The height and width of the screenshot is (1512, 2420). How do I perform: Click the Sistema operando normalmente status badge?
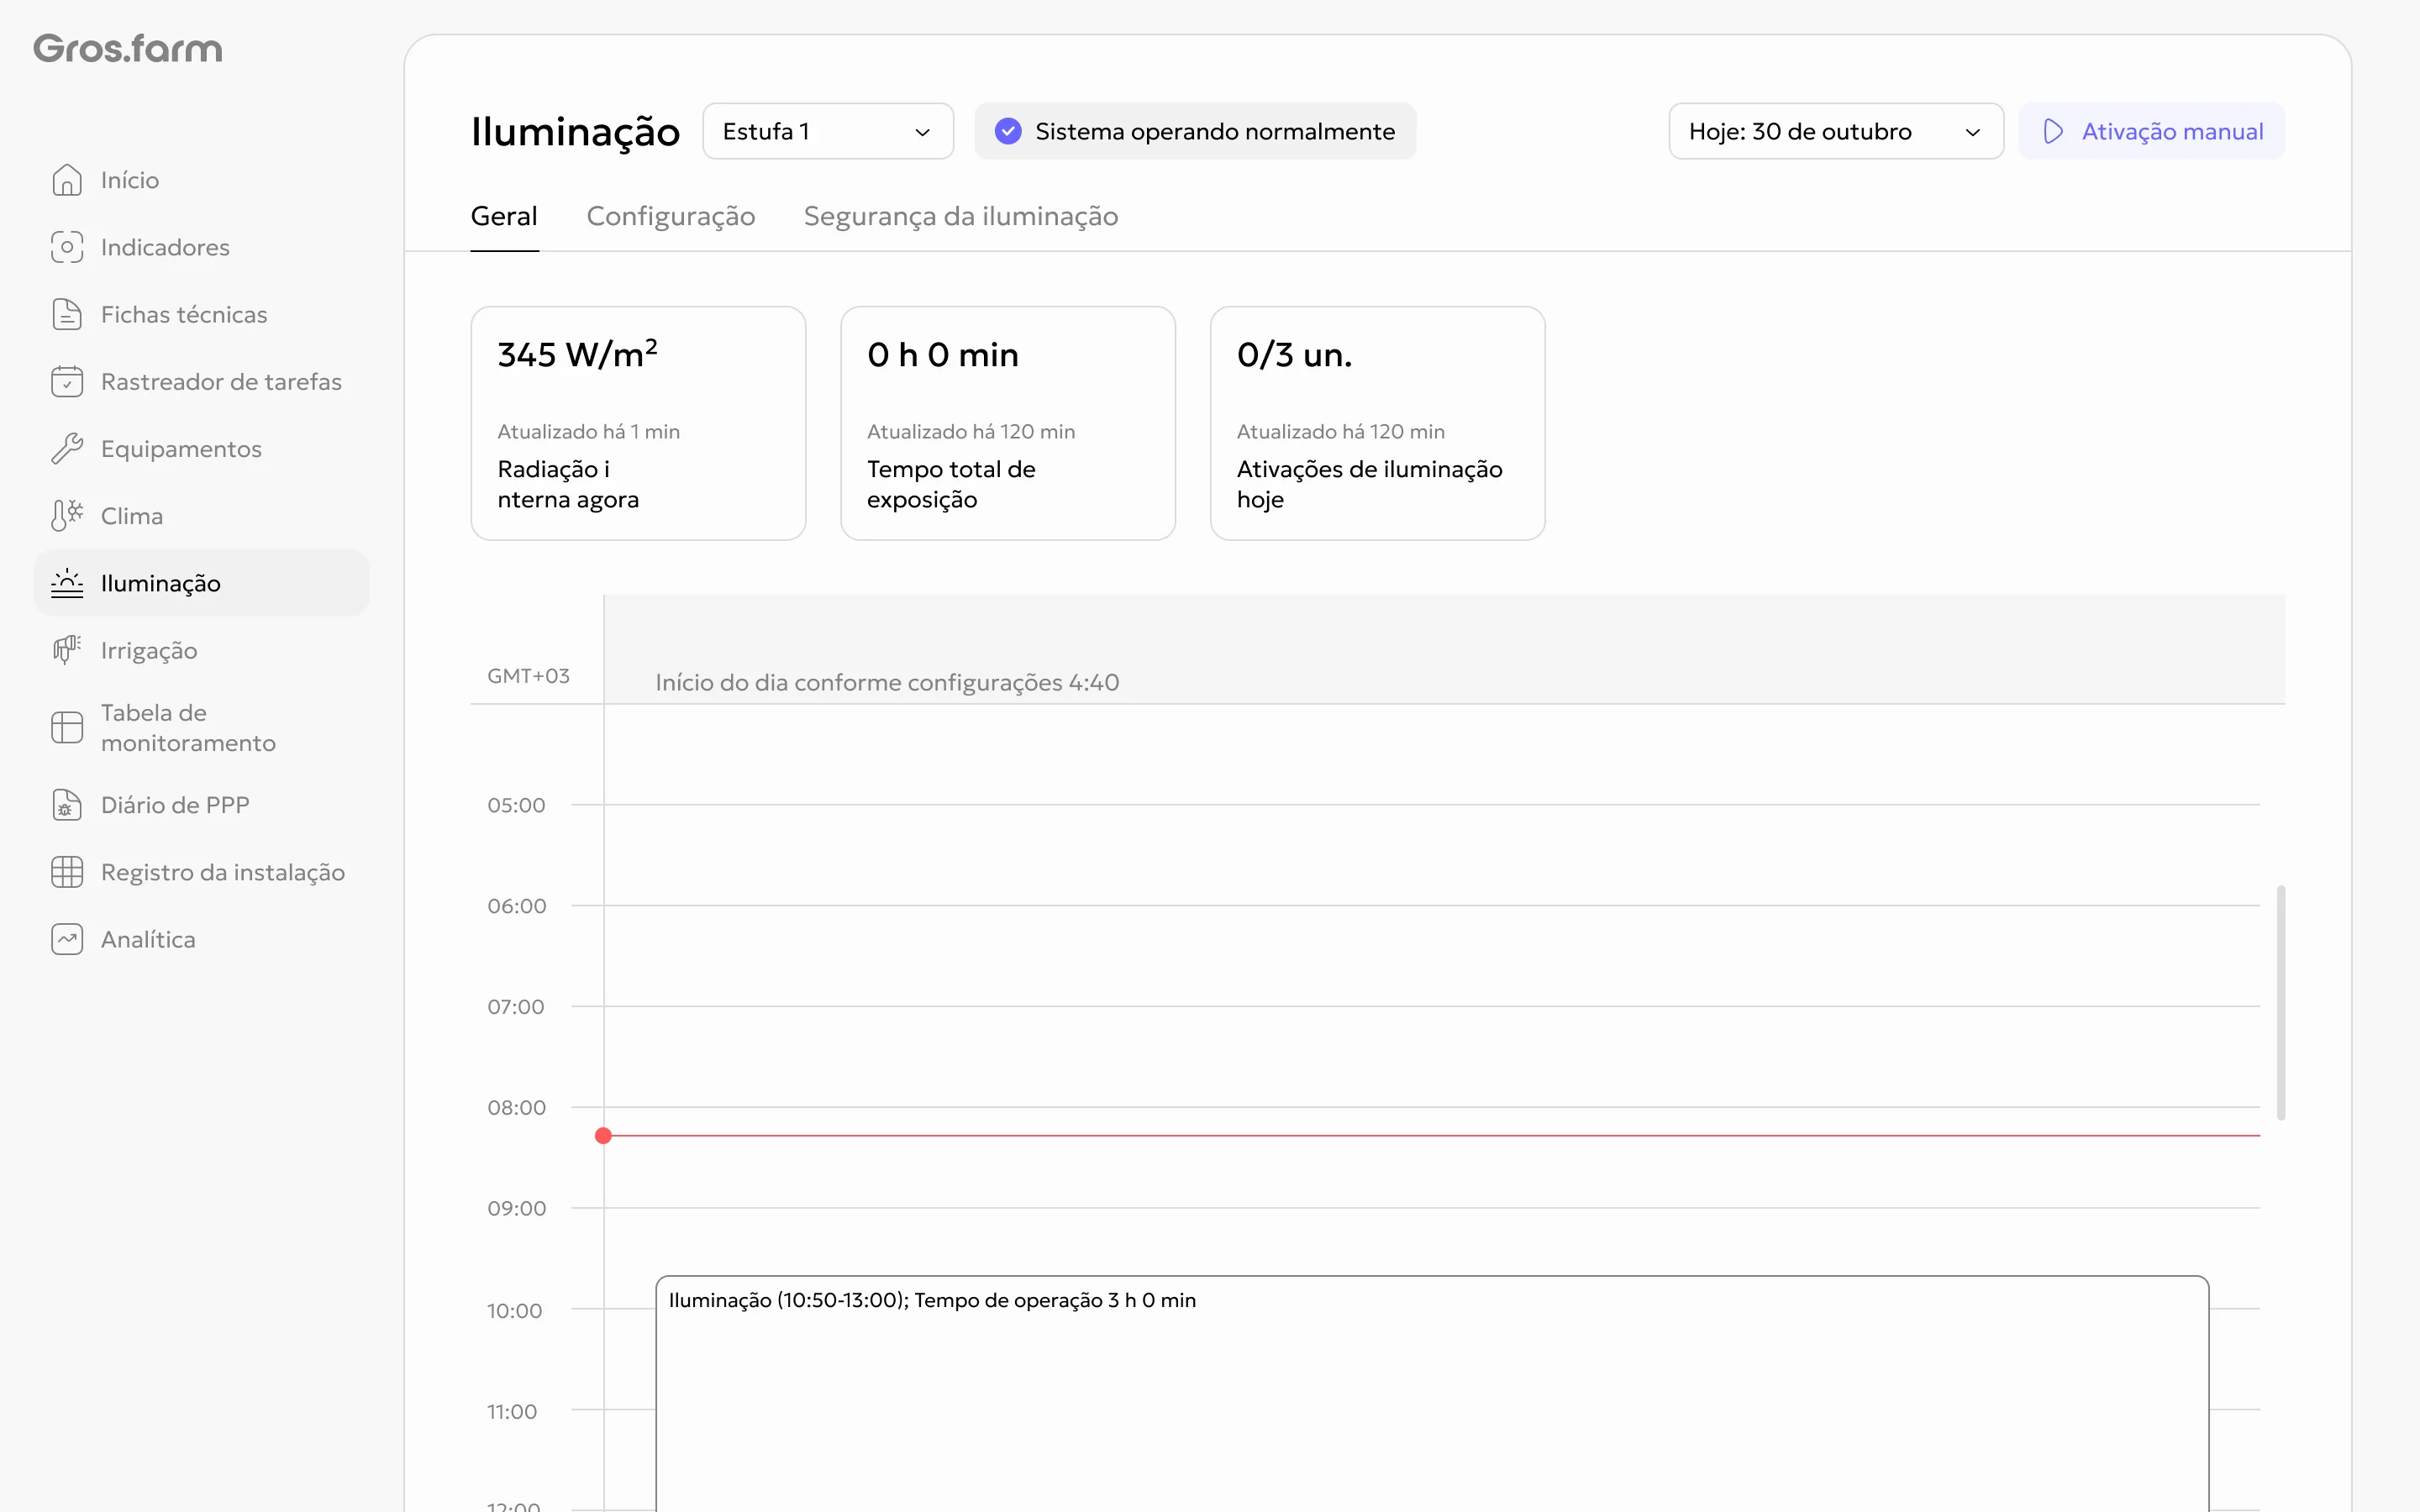(1195, 131)
